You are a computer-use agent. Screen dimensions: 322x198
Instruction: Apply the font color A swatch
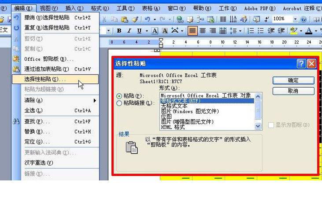tap(309, 31)
